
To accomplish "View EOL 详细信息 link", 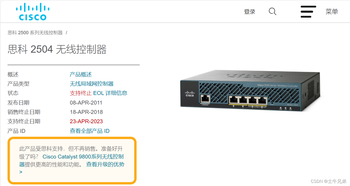I will pyautogui.click(x=110, y=93).
